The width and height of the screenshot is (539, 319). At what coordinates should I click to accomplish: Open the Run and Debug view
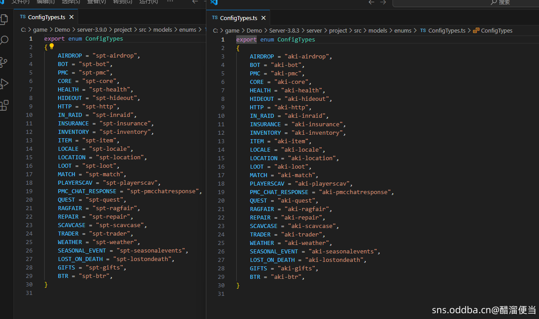(4, 83)
